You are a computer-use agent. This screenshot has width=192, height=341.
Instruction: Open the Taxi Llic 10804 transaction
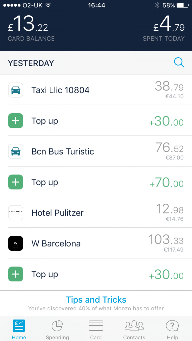96,90
